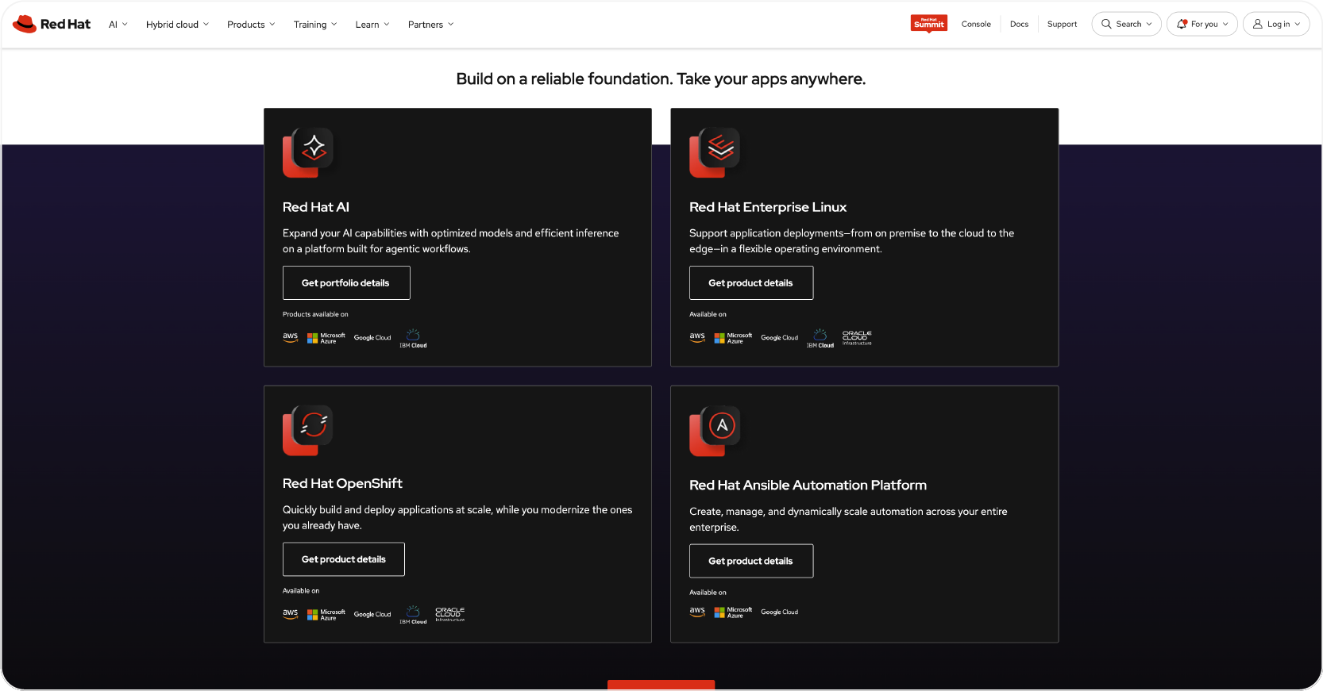The image size is (1323, 691).
Task: Open the Products dropdown menu
Action: (x=251, y=25)
